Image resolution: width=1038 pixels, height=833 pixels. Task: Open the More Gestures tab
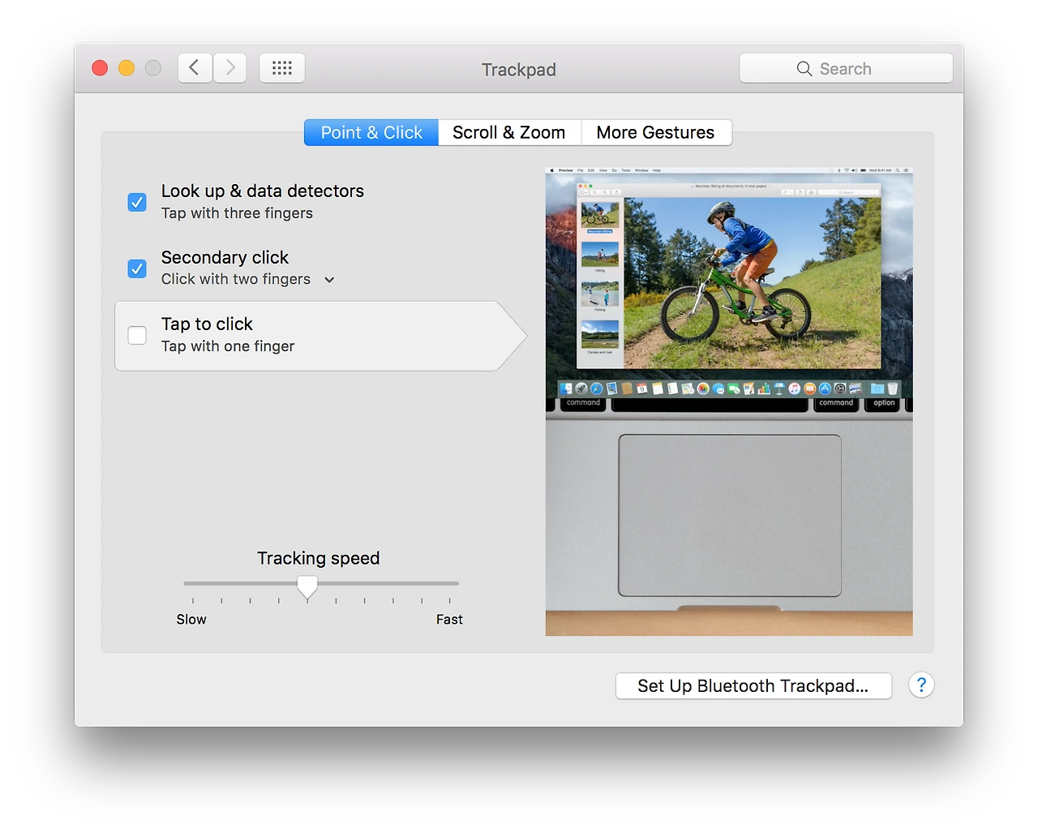pos(656,132)
